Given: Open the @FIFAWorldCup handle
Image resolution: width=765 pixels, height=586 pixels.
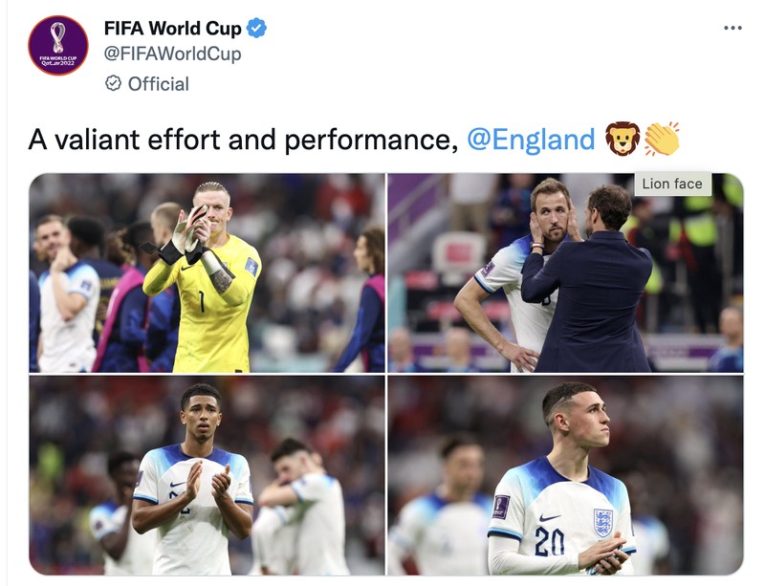Looking at the screenshot, I should point(172,54).
